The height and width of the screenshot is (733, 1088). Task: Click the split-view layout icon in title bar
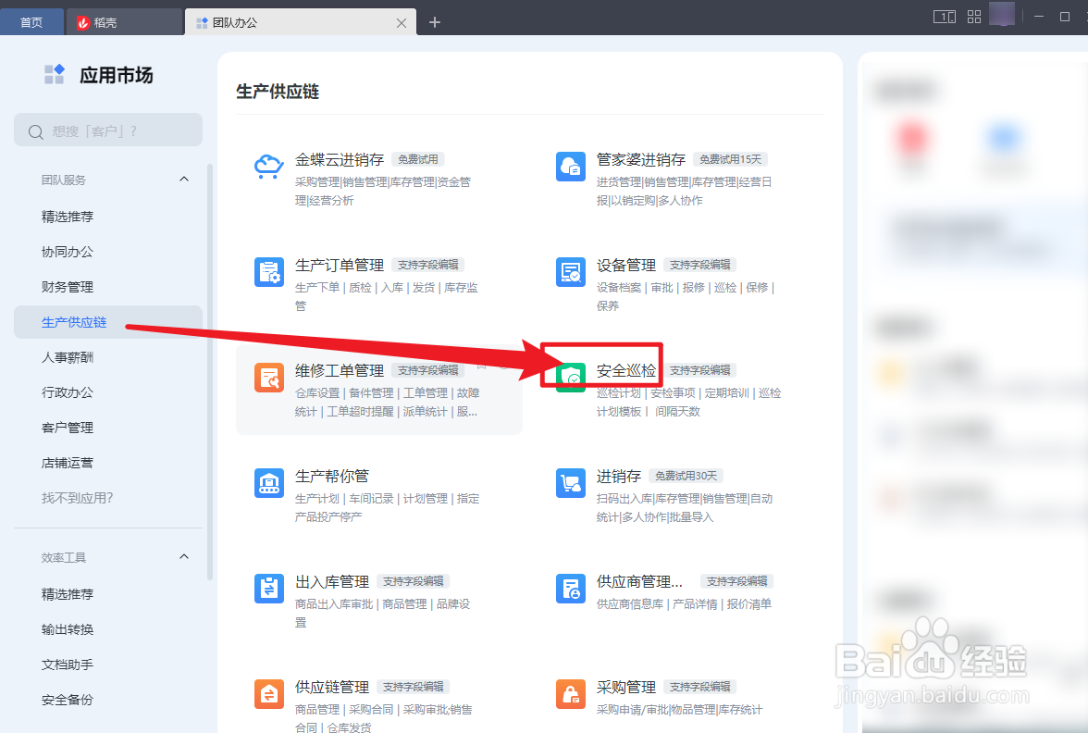(945, 15)
